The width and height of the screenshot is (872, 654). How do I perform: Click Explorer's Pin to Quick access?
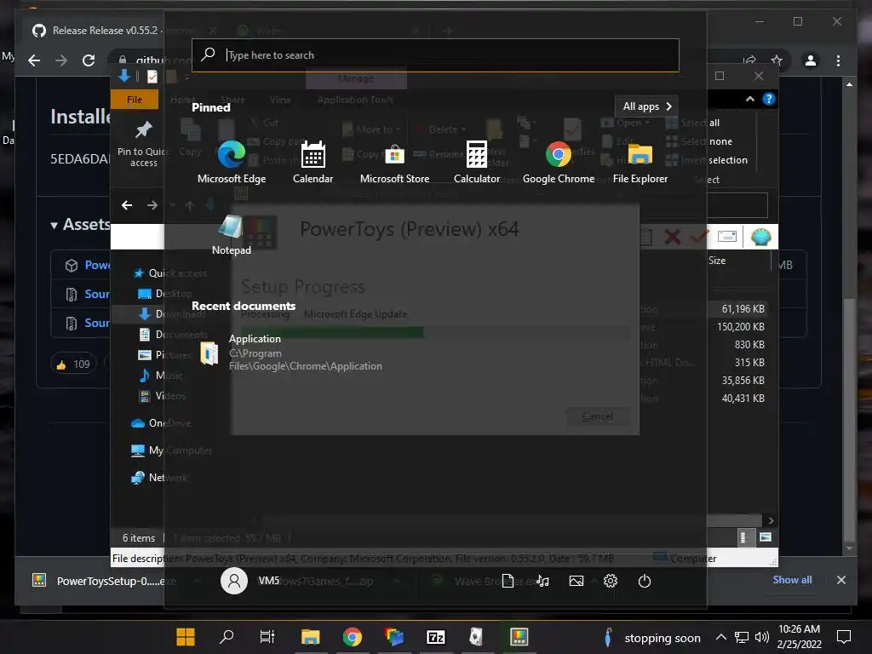click(143, 143)
